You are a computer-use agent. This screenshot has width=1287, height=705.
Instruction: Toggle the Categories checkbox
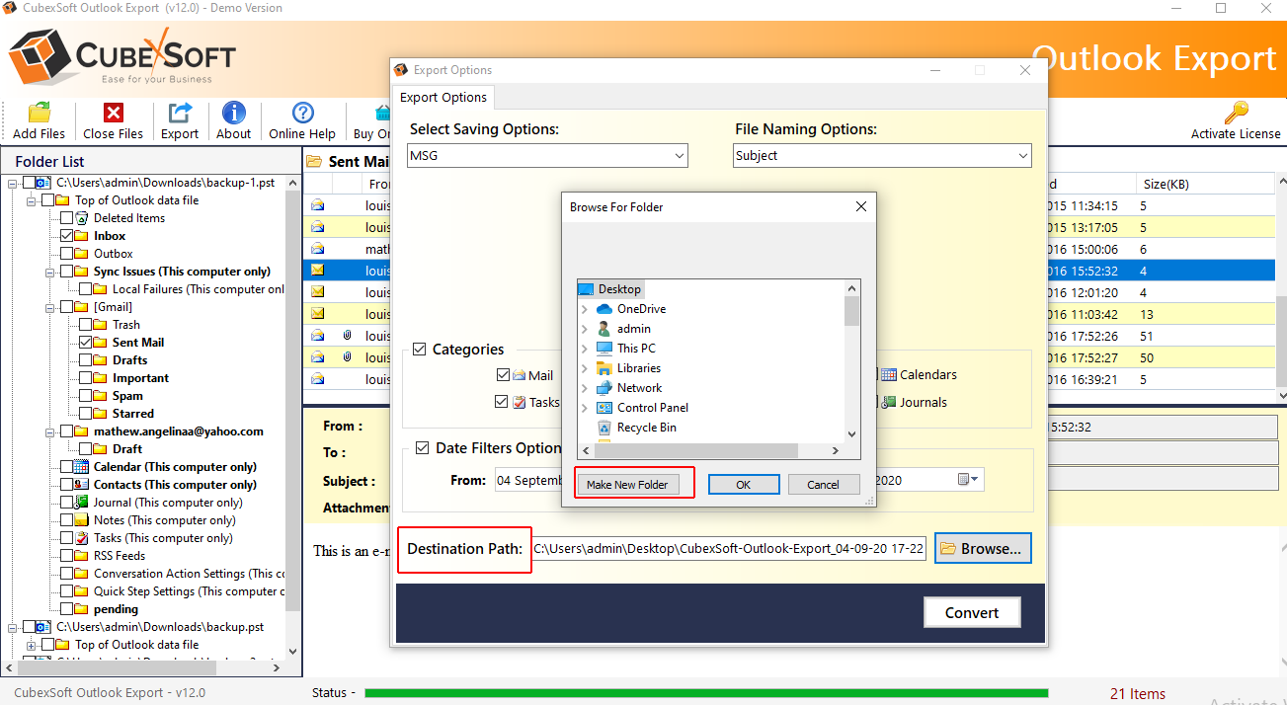[420, 350]
